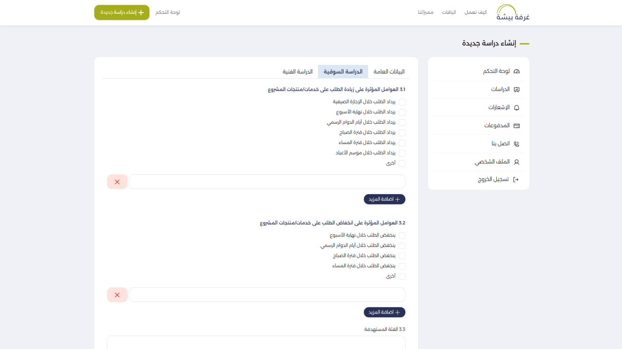Click the المدفوعات credit card icon
The image size is (622, 349).
click(x=516, y=126)
